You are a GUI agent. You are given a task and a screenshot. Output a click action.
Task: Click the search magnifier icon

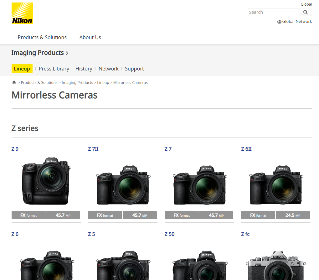point(305,12)
